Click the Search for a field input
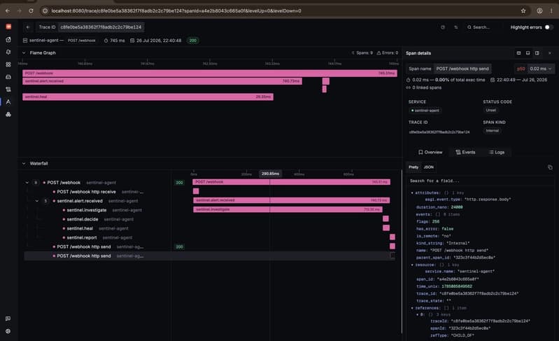559x341 pixels. point(479,181)
